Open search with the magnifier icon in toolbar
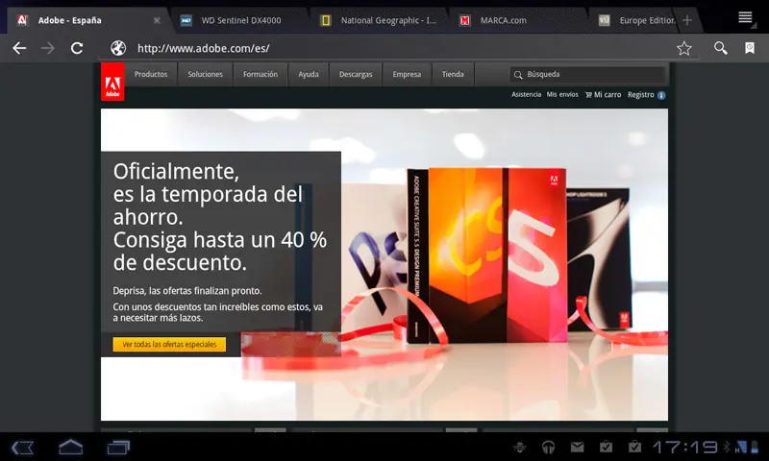Image resolution: width=769 pixels, height=461 pixels. [x=720, y=48]
